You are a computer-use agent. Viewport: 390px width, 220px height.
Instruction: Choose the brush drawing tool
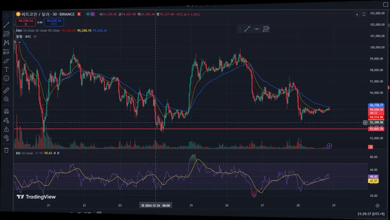6,61
